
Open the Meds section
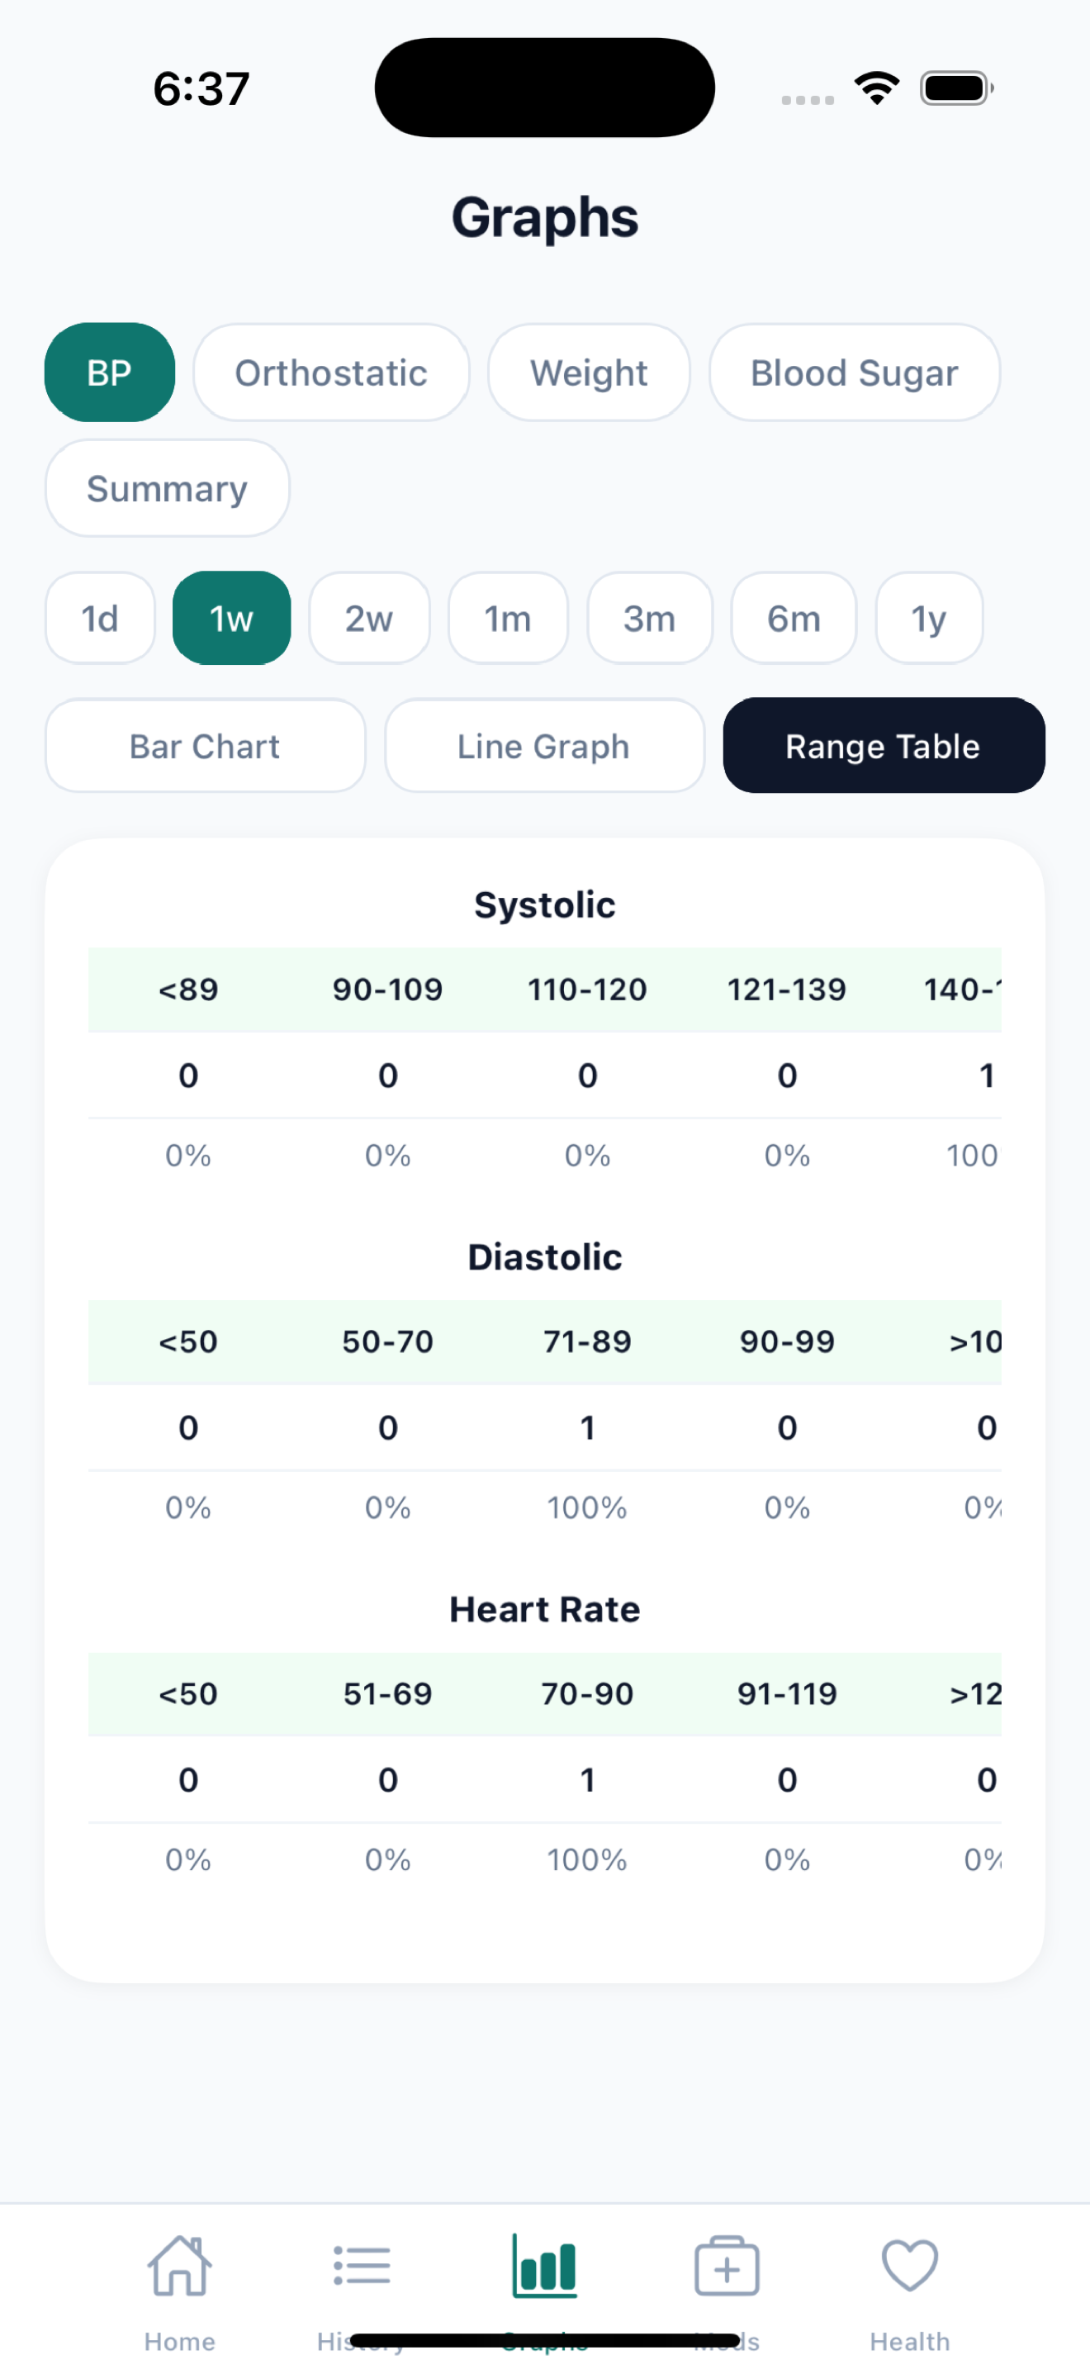click(726, 2272)
